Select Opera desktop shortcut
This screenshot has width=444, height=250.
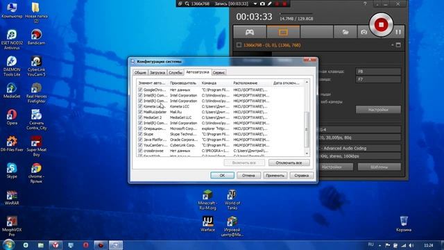click(12, 117)
